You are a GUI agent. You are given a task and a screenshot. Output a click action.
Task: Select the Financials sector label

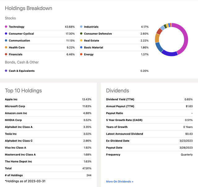[15, 54]
